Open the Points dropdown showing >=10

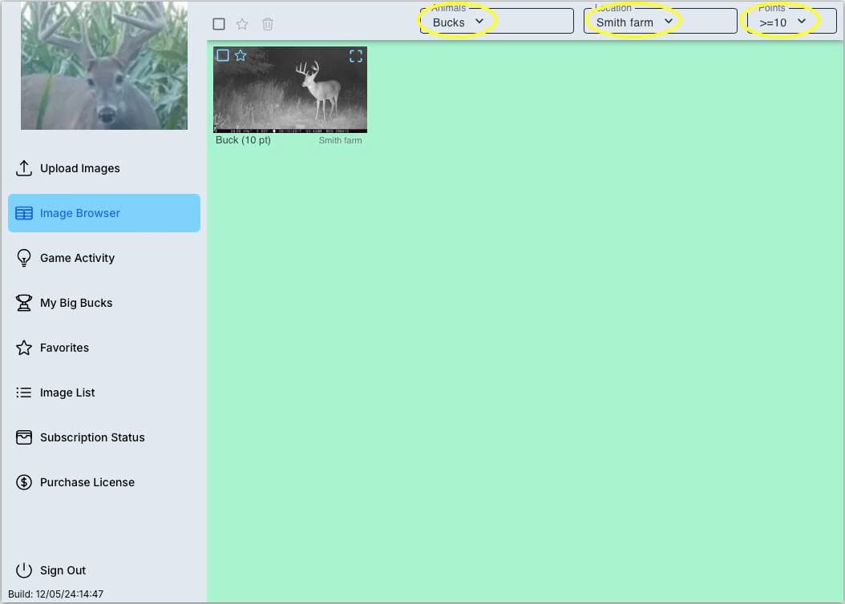pyautogui.click(x=791, y=22)
